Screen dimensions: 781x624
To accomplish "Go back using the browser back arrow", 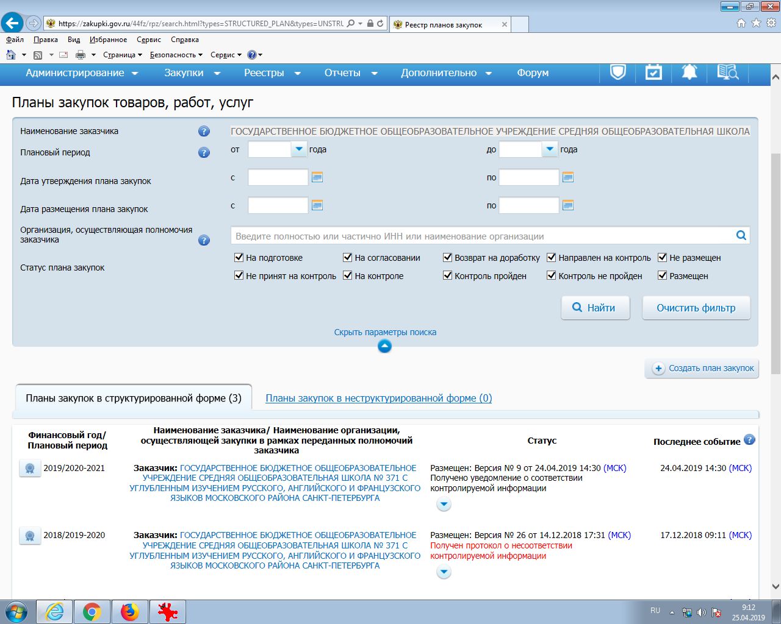I will pyautogui.click(x=12, y=23).
